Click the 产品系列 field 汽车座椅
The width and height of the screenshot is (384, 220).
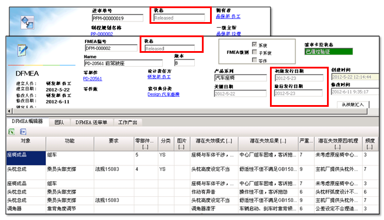pyautogui.click(x=240, y=78)
